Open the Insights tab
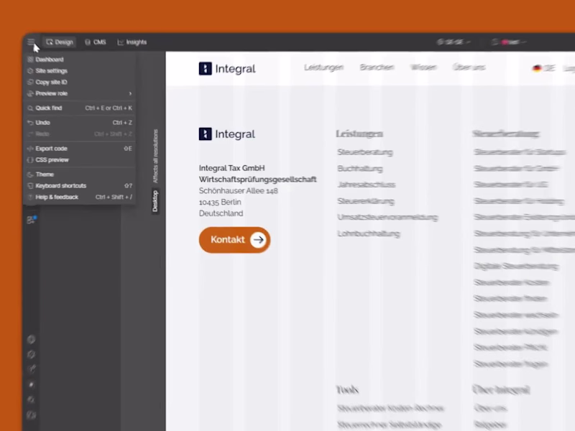The height and width of the screenshot is (431, 575). 132,42
